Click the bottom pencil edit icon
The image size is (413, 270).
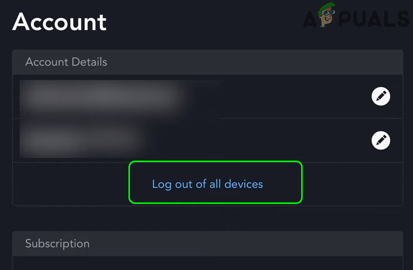pos(381,140)
